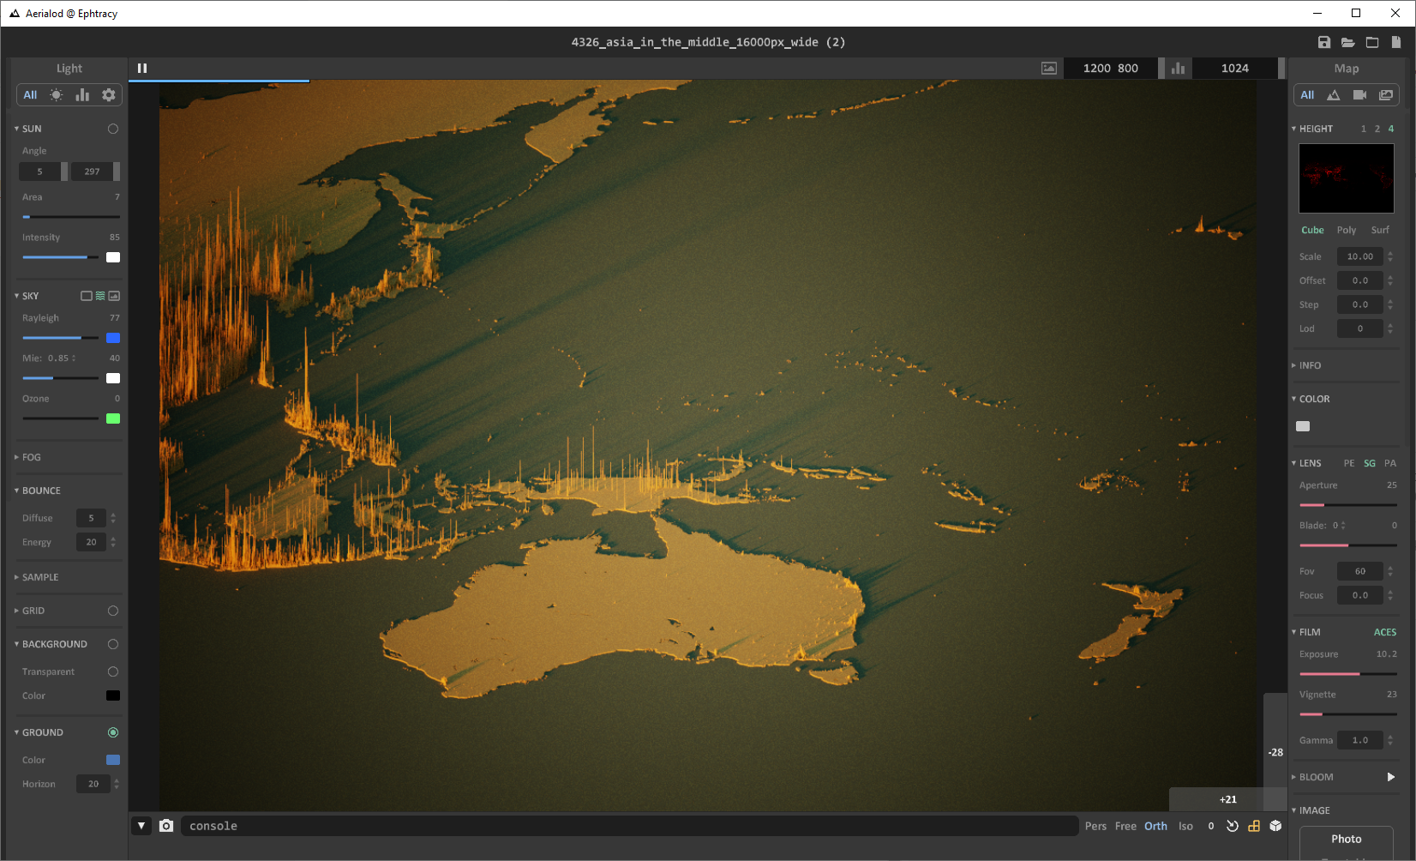1416x861 pixels.
Task: Enable the Transparent background toggle
Action: (112, 671)
